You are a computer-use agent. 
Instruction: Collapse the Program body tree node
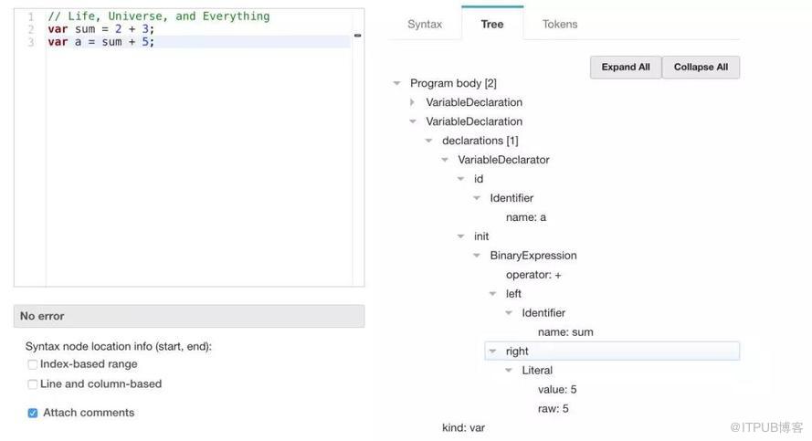[x=397, y=83]
